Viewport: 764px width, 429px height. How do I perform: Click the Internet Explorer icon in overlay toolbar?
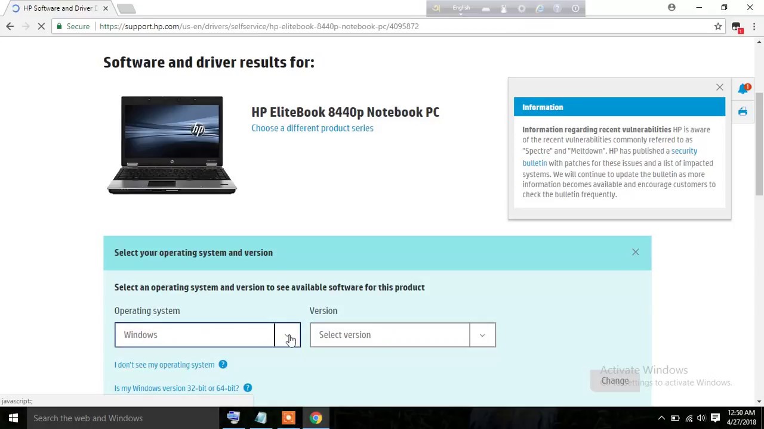coord(540,8)
